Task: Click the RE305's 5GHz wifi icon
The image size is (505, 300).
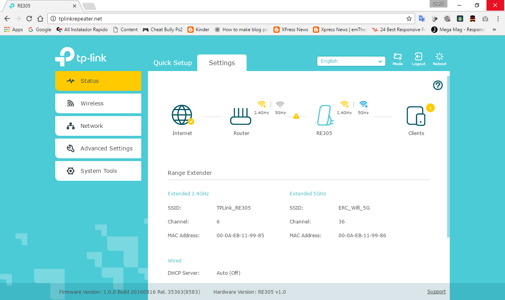Action: click(x=363, y=104)
